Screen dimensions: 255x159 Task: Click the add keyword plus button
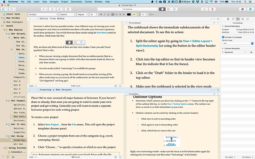245,52
